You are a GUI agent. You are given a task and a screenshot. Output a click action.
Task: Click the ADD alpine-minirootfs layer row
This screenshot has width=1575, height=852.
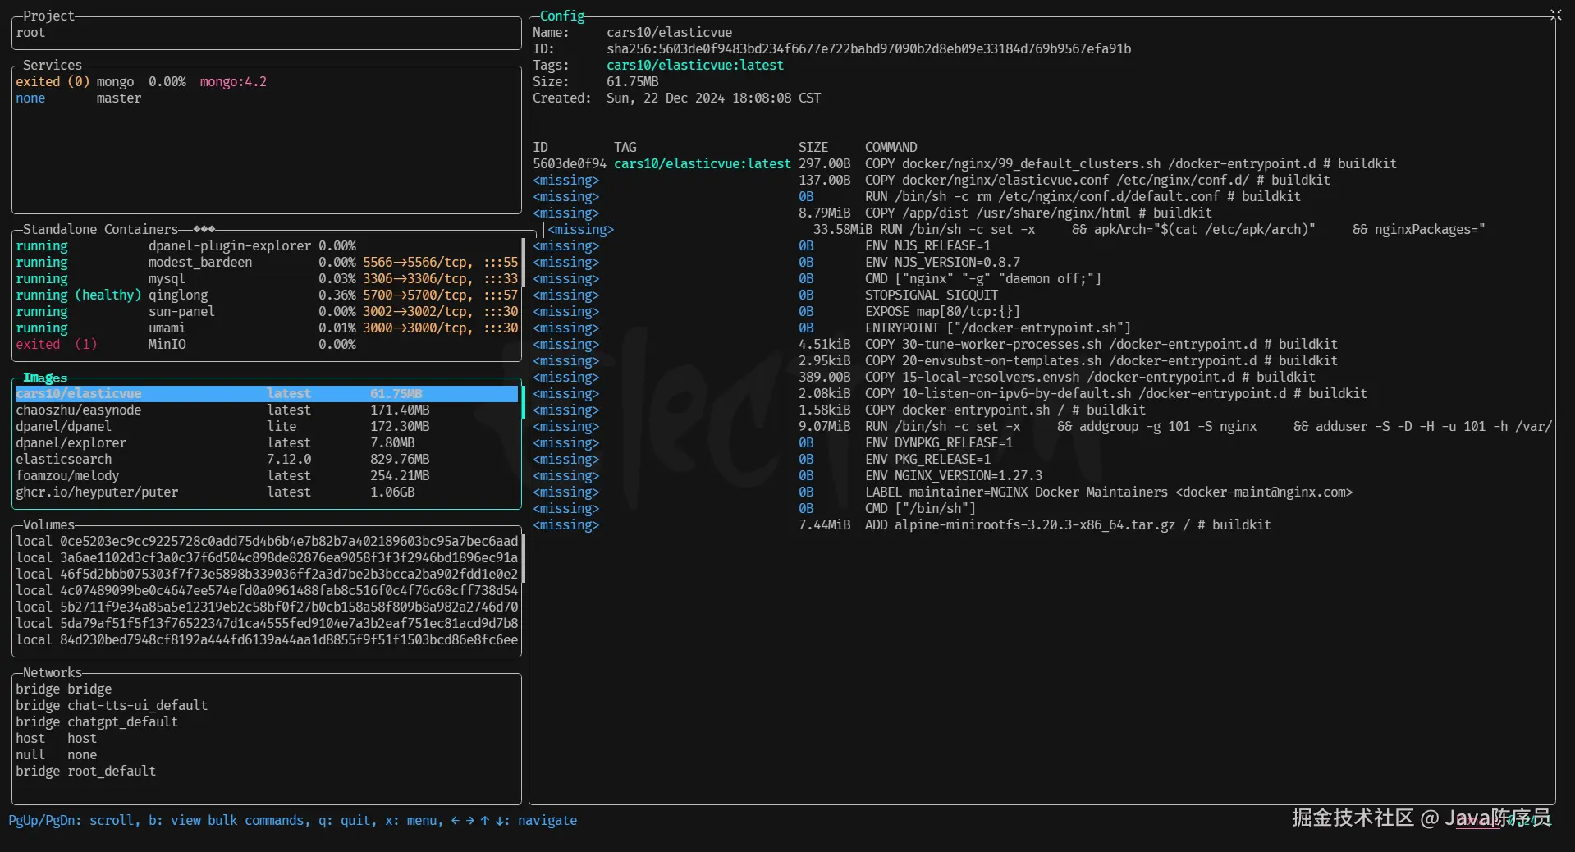(902, 524)
